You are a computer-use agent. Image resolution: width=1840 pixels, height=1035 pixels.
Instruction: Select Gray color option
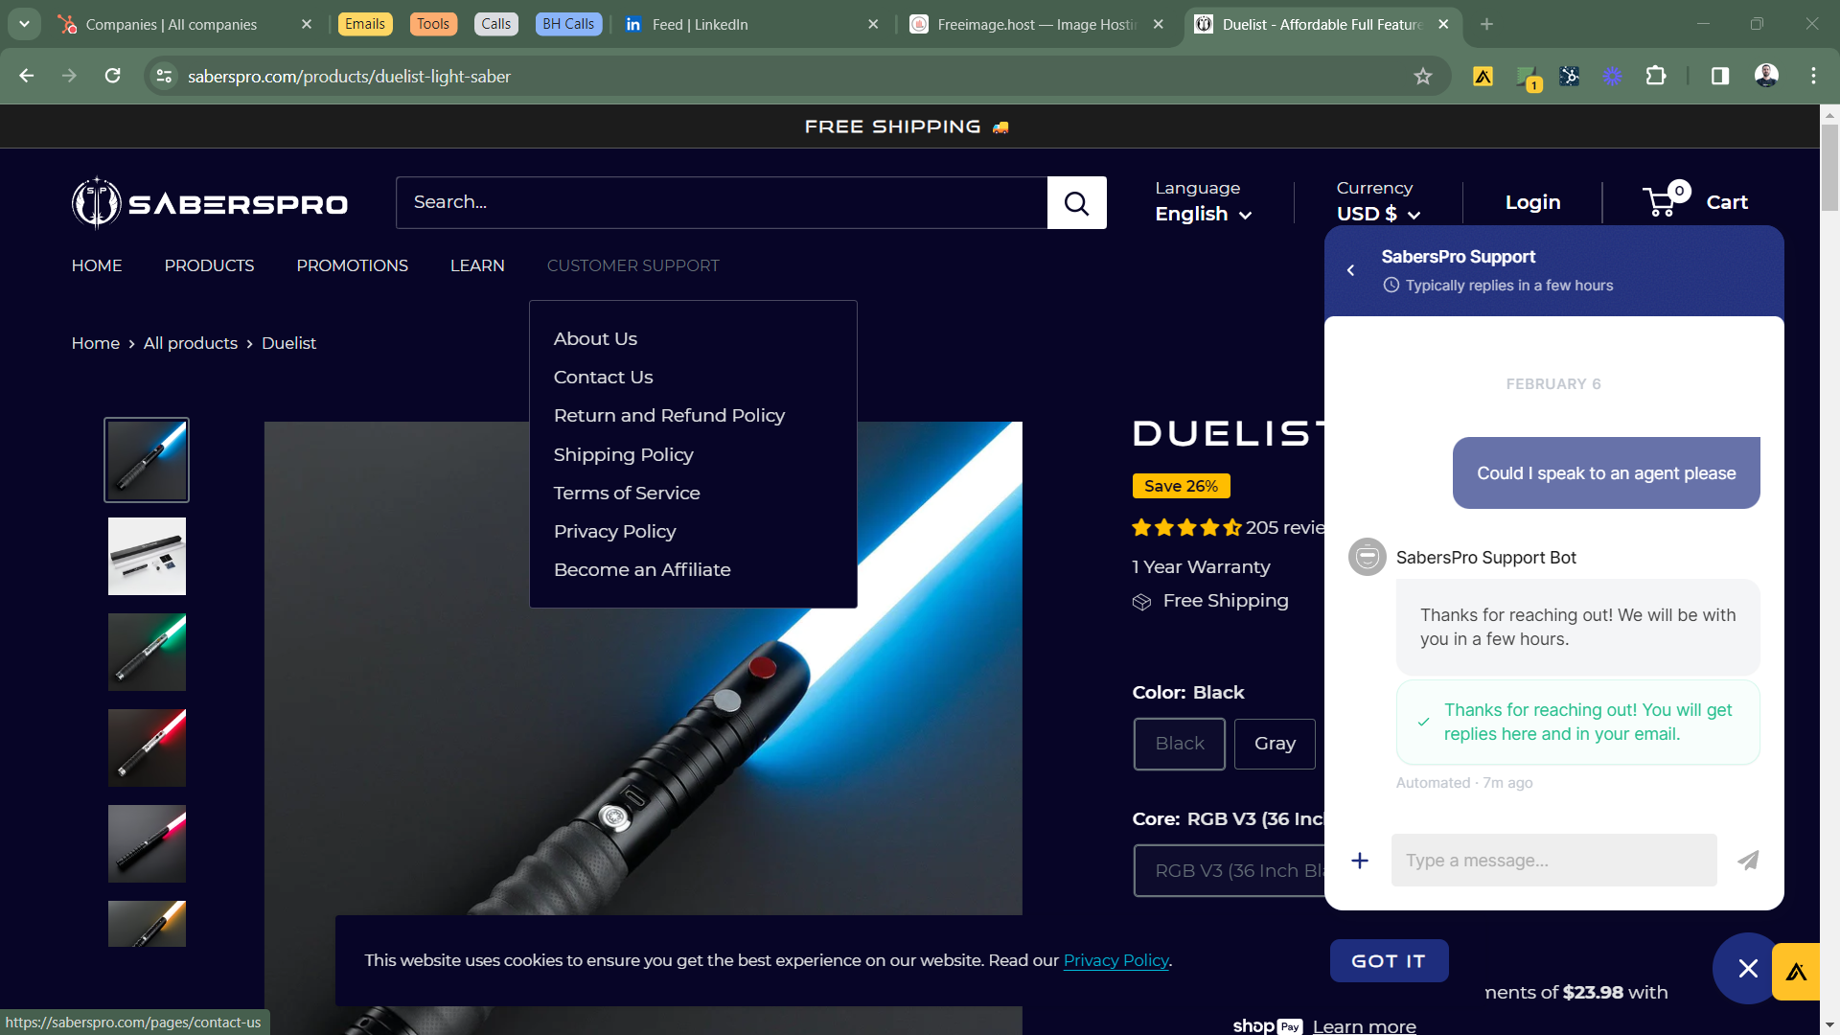point(1275,744)
